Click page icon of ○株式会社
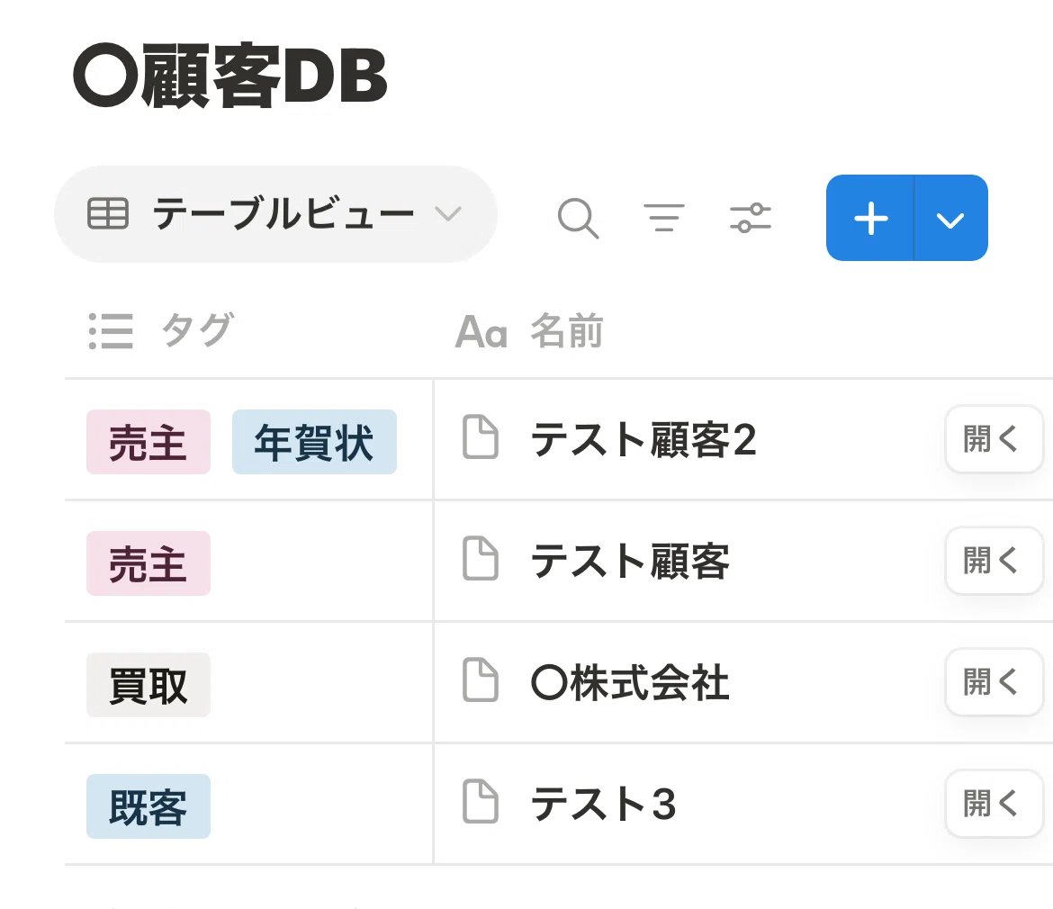Viewport: 1053px width, 909px height. point(481,680)
